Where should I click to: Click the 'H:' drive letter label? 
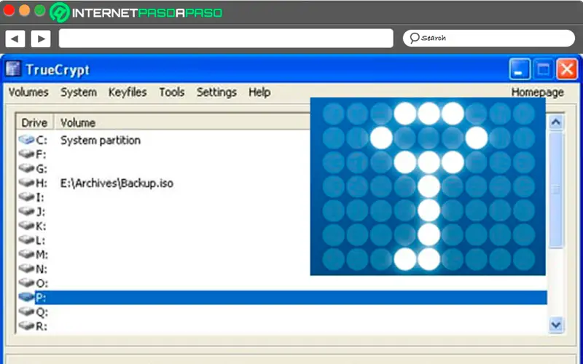click(42, 183)
